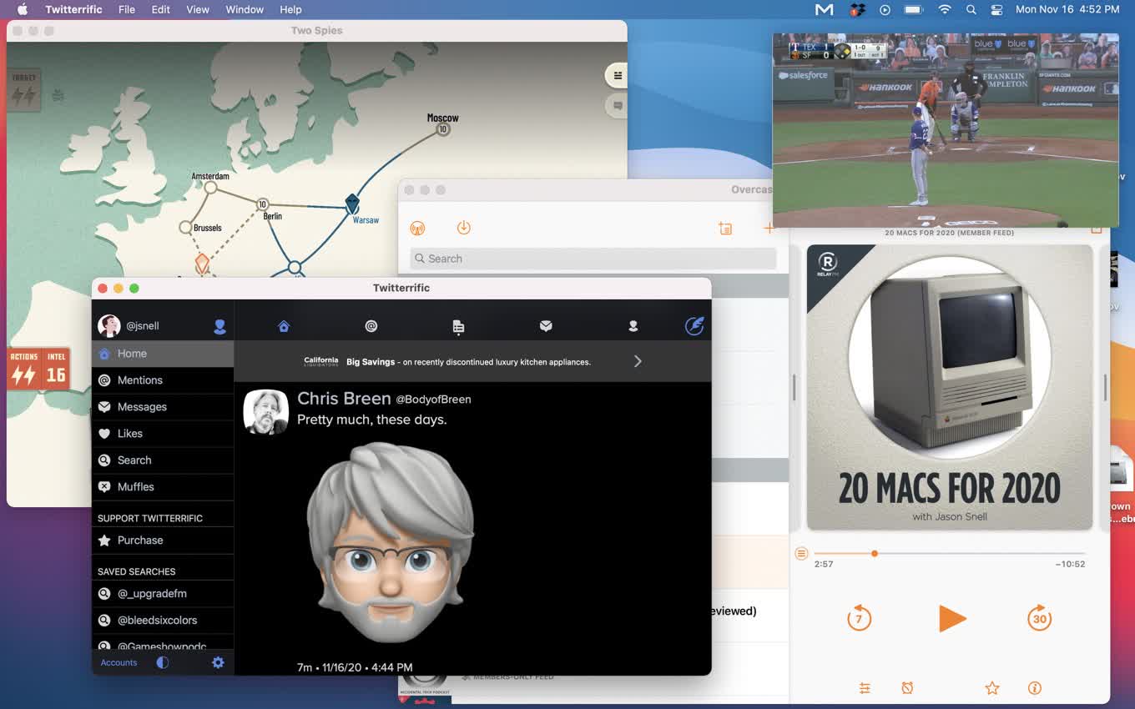Select Likes in the Twitterrific sidebar
This screenshot has width=1135, height=709.
[x=163, y=434]
